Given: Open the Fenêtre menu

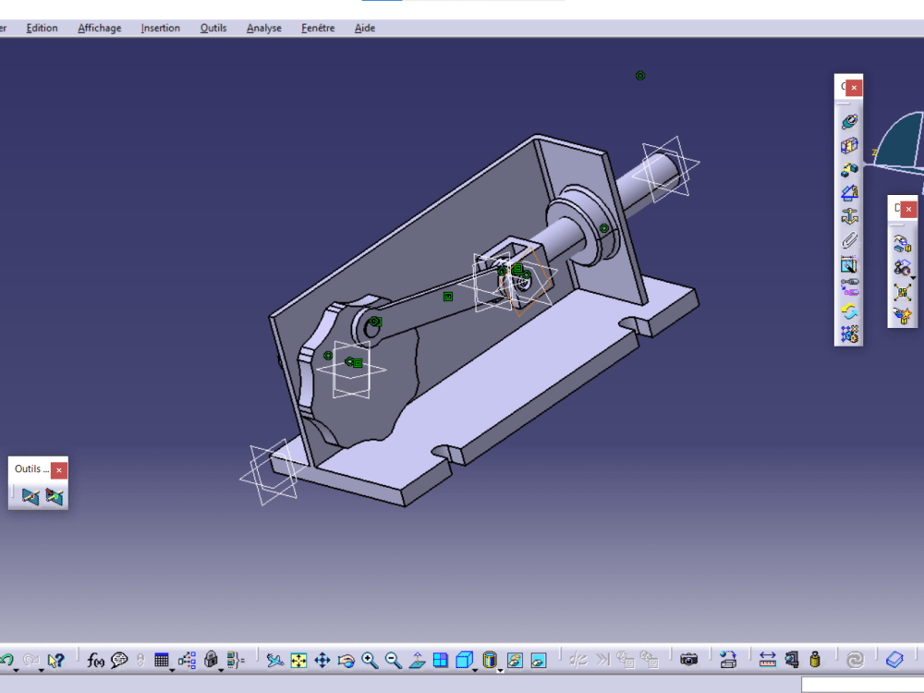Looking at the screenshot, I should coord(317,28).
